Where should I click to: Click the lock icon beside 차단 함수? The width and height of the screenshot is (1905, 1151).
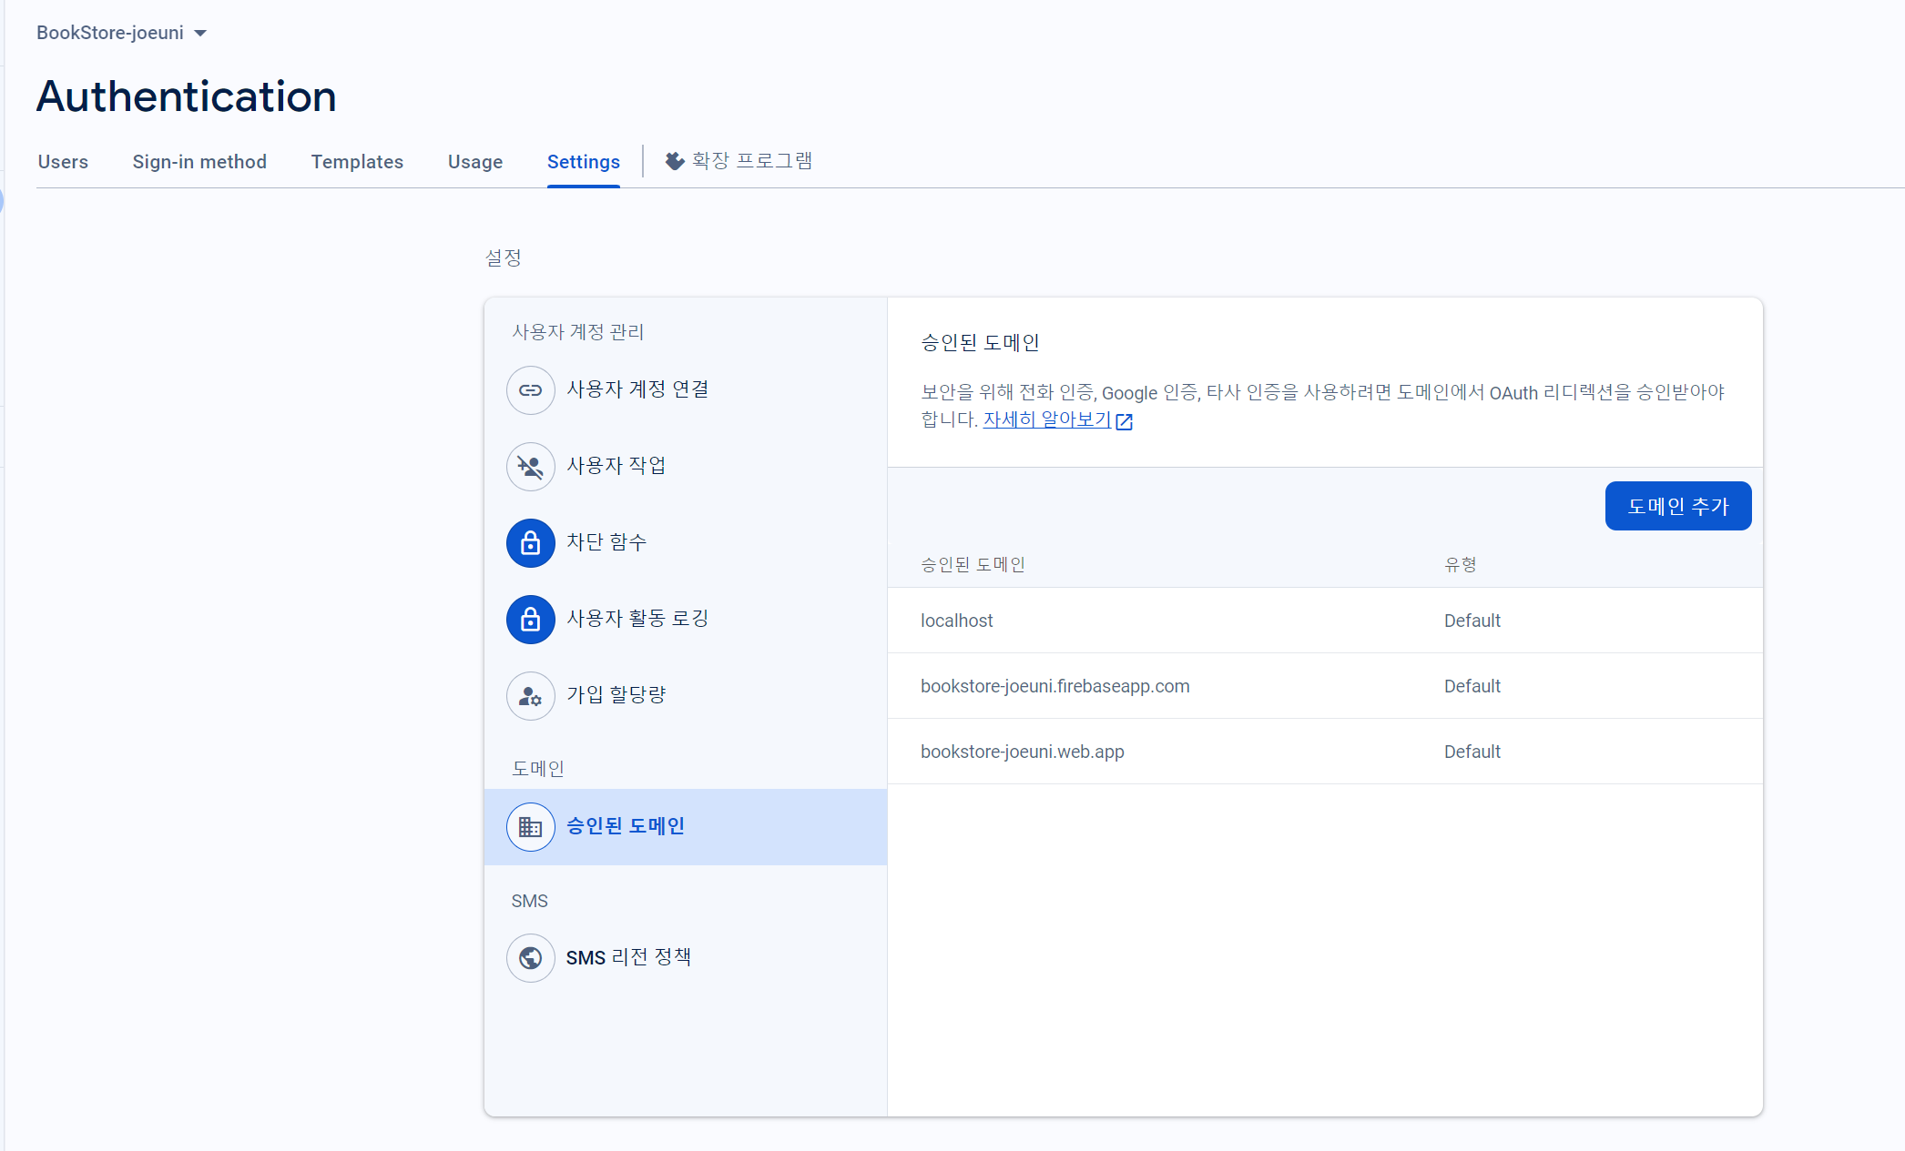pyautogui.click(x=530, y=543)
